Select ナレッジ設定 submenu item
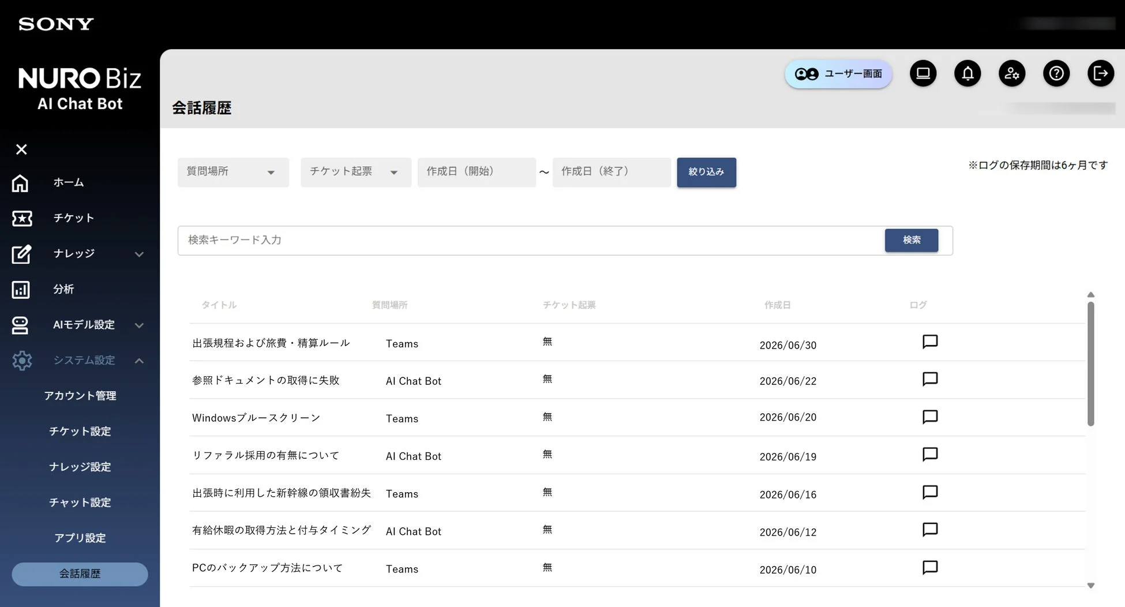The height and width of the screenshot is (607, 1125). click(80, 467)
